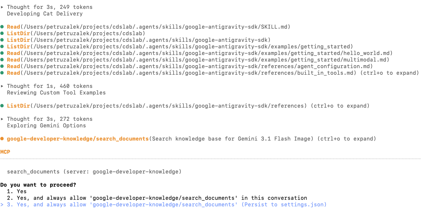Expand the 'Thought for 3s, 272 tokens' block
Screen dimensions: 421x209
coord(47,119)
